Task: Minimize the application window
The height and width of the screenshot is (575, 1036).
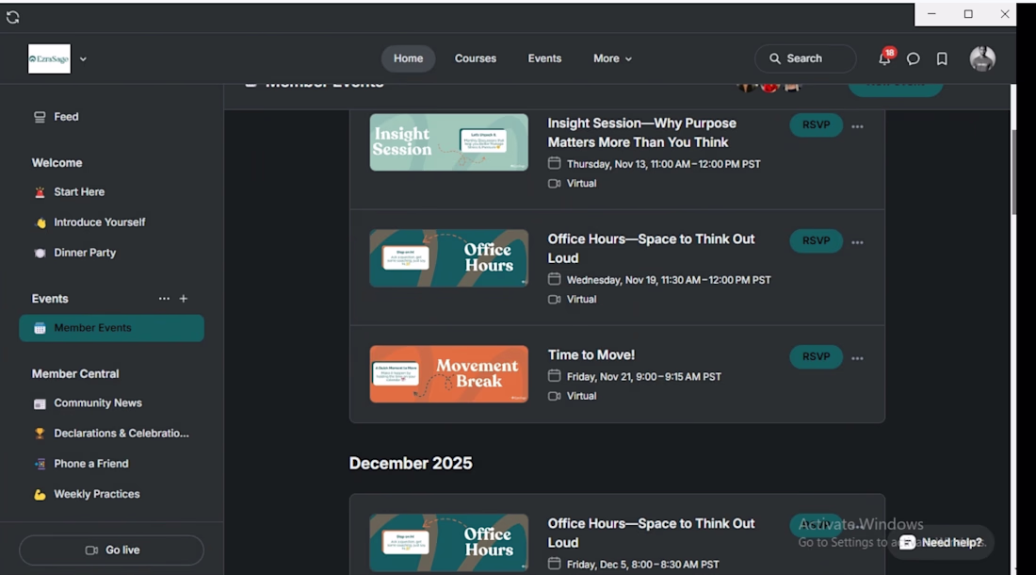Action: (x=931, y=14)
